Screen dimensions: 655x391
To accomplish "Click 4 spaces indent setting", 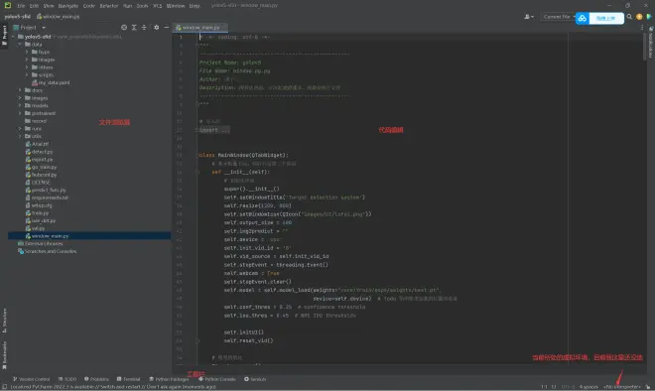I will pyautogui.click(x=589, y=387).
